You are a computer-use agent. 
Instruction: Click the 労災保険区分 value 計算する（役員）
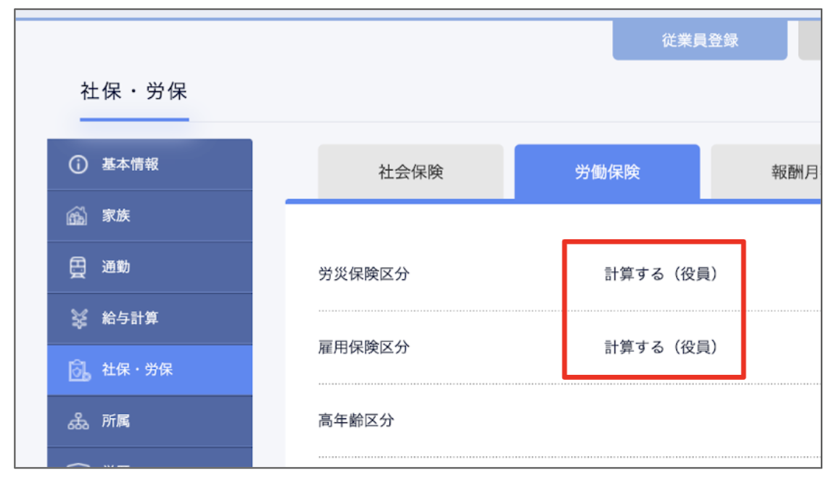click(661, 274)
